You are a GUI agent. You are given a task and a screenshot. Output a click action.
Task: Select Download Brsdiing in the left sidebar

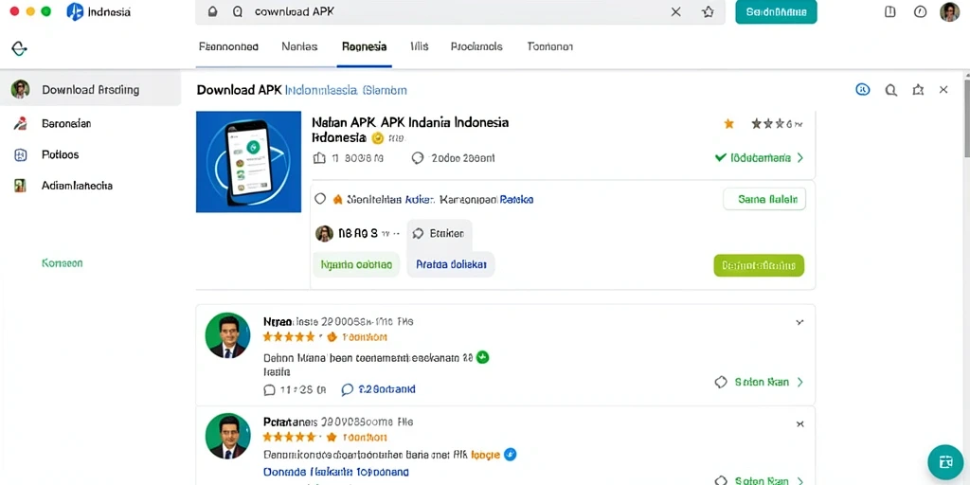90,90
